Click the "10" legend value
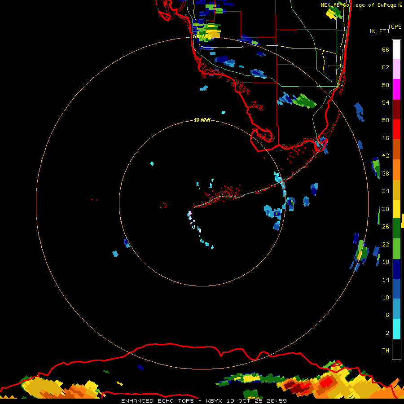The image size is (404, 404). coord(386,297)
